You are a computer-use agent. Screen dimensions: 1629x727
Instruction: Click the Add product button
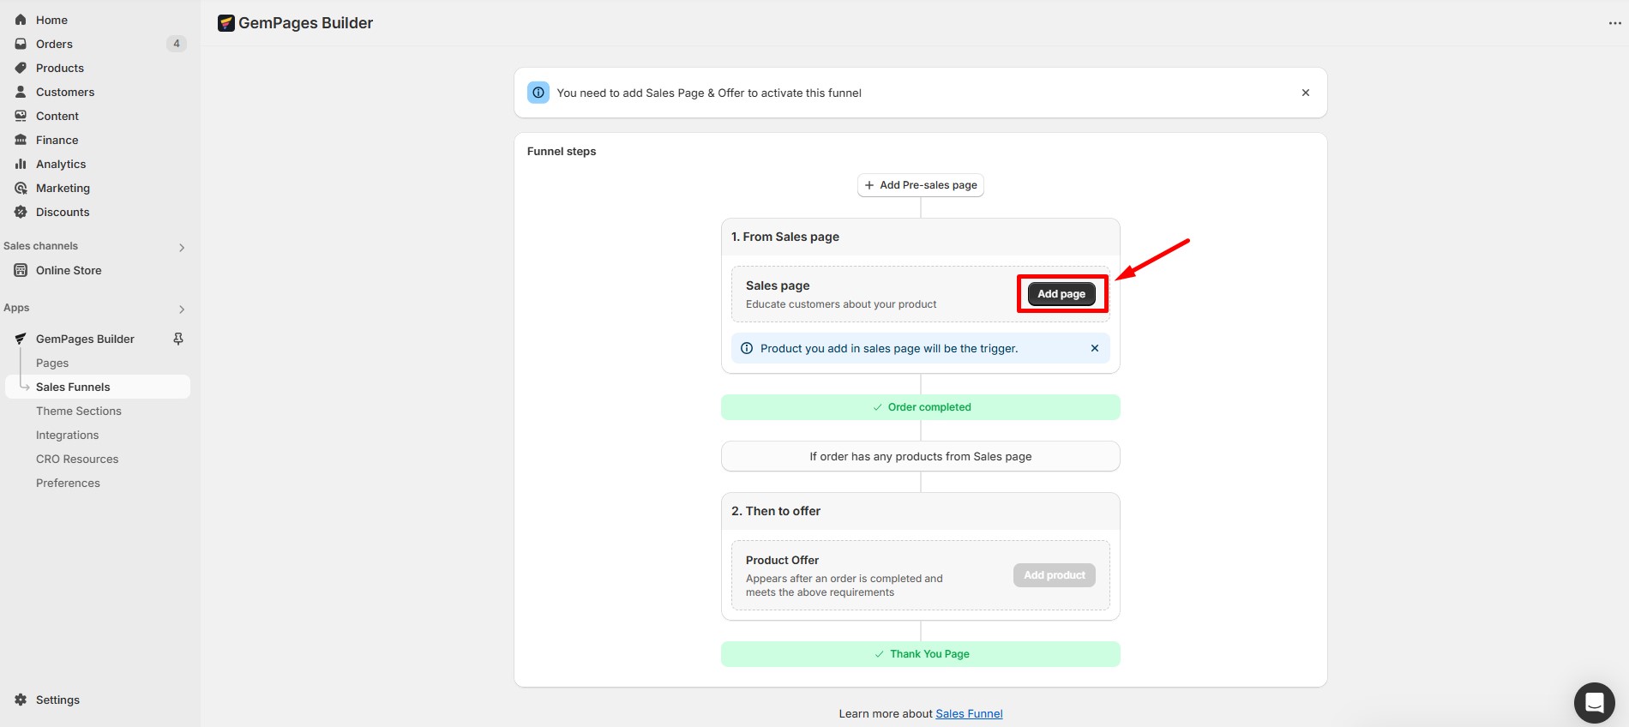tap(1054, 575)
